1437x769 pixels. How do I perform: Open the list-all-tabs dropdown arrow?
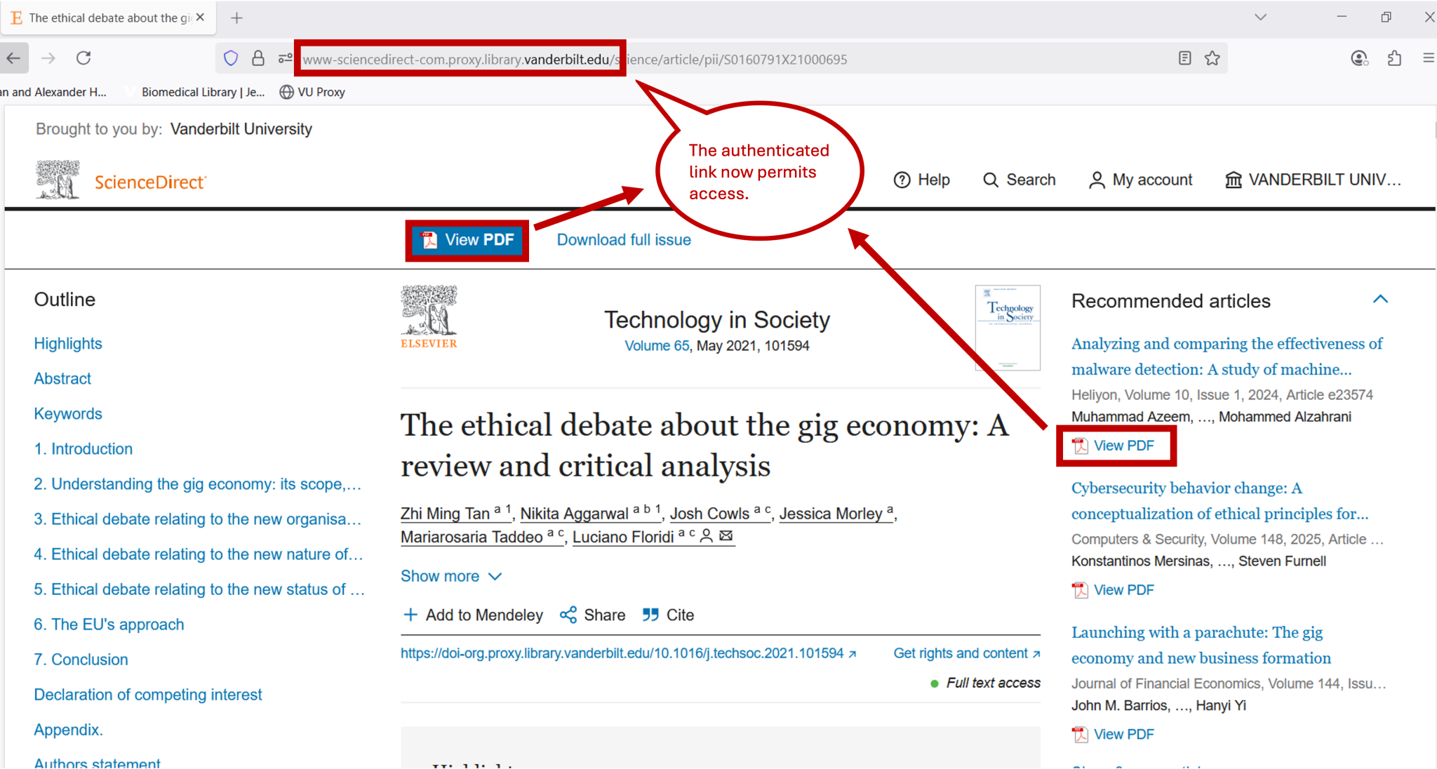[x=1261, y=17]
